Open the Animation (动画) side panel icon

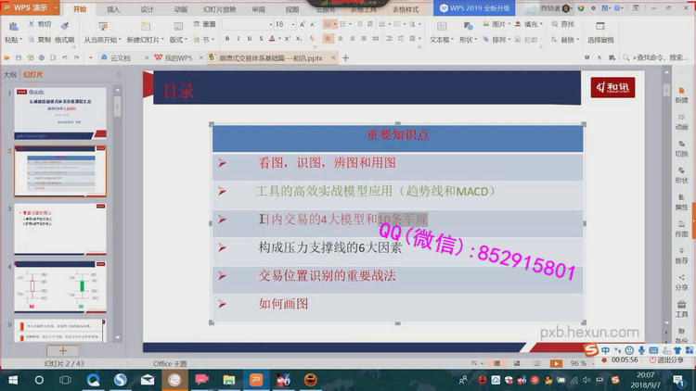pyautogui.click(x=681, y=115)
